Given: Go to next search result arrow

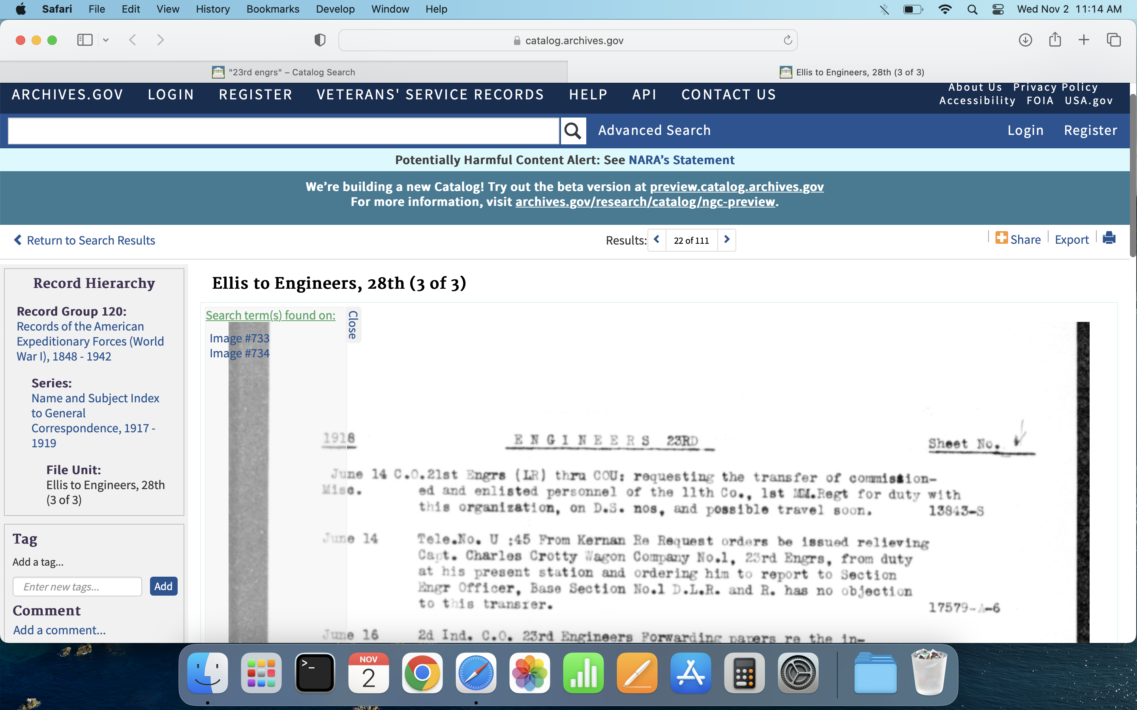Looking at the screenshot, I should 726,240.
